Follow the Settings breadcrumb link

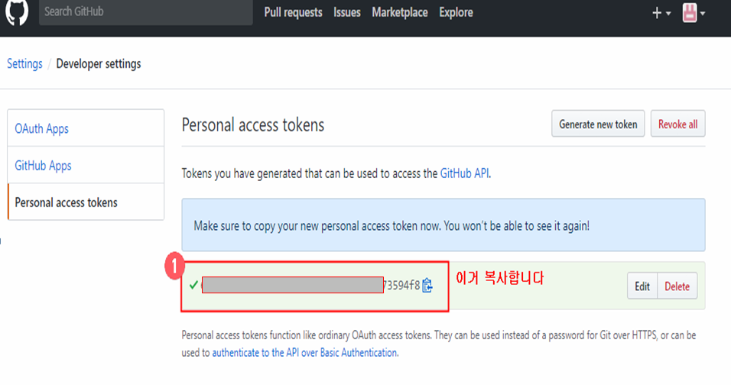pos(24,63)
